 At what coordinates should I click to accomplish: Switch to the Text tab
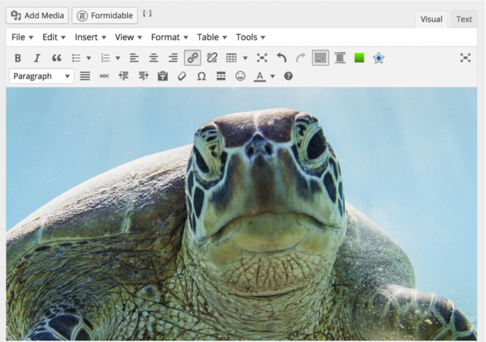[x=464, y=19]
